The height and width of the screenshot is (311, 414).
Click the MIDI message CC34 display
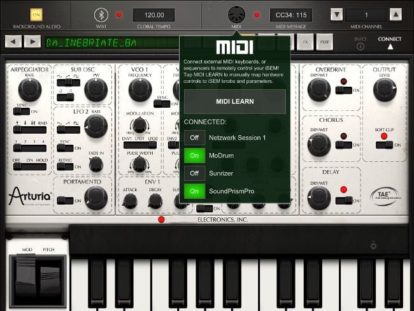(x=291, y=15)
